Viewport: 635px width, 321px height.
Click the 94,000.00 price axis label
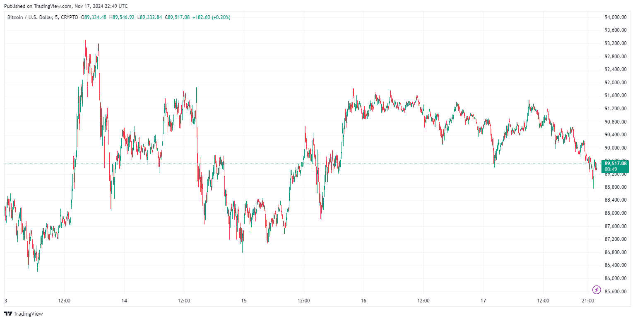tap(615, 17)
